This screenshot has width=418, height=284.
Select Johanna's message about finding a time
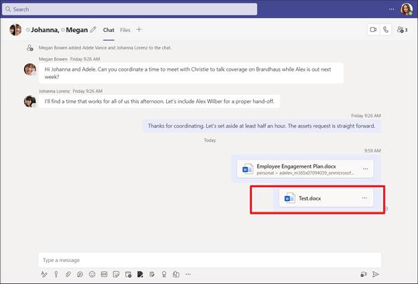pyautogui.click(x=159, y=102)
